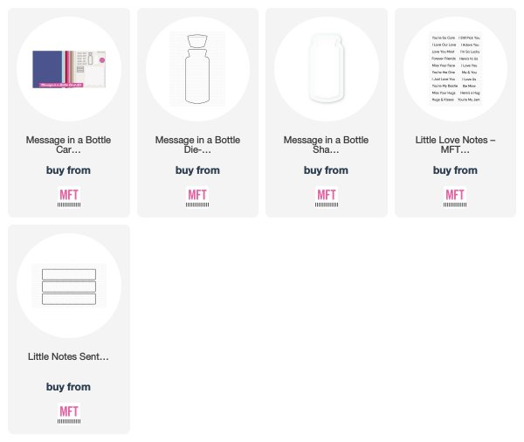Screen dimensions: 524x442
Task: Click the MFT logo under Little Notes Sentiment
Action: [x=69, y=413]
